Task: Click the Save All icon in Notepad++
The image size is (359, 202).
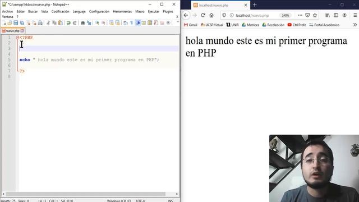Action: [22, 23]
